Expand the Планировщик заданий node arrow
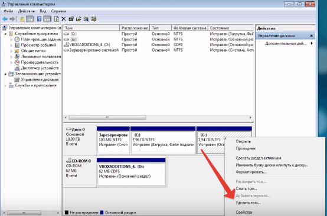327x216 pixels. pos(11,39)
